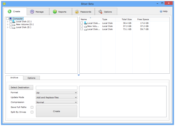The image size is (175, 126).
Task: Click the green plus Create icon
Action: point(10,11)
